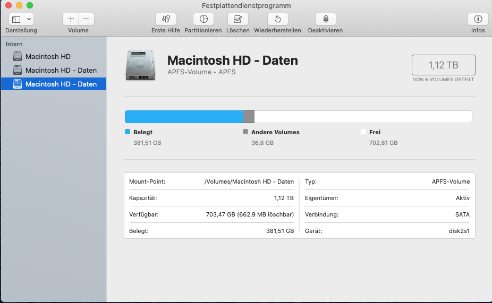
Task: Select Macintosh HD in sidebar
Action: (48, 56)
